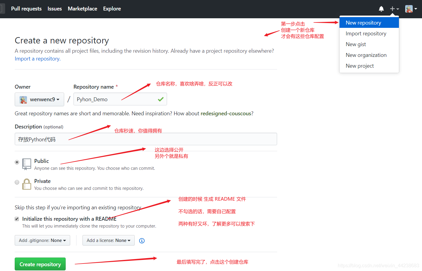The height and width of the screenshot is (271, 422).
Task: Click the Owner label
Action: [22, 87]
